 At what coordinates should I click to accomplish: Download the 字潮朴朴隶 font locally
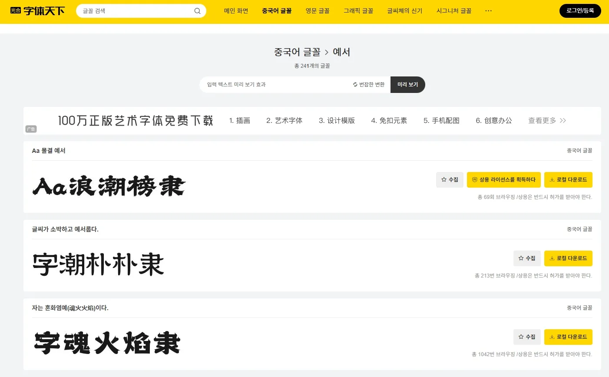coord(568,258)
